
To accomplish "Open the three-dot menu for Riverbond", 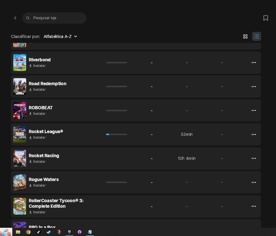I will tap(254, 62).
